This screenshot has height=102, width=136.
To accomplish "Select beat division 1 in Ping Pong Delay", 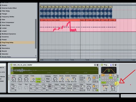I will 103,78.
